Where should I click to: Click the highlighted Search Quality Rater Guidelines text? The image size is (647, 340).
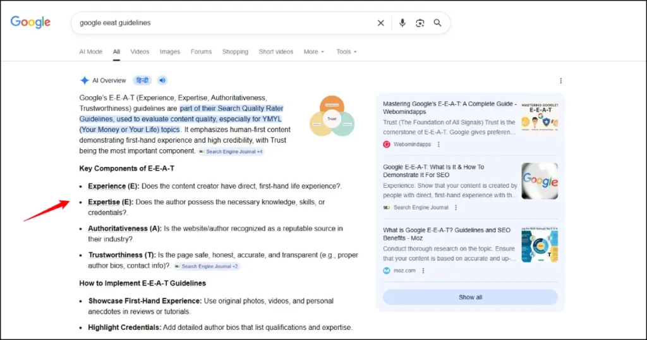pos(181,119)
